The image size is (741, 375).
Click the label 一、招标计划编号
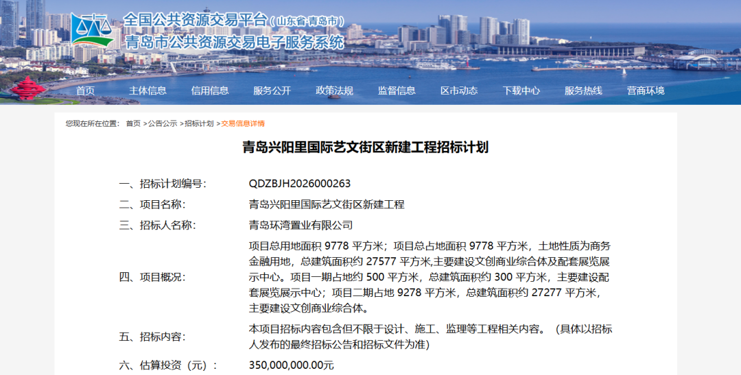click(163, 184)
